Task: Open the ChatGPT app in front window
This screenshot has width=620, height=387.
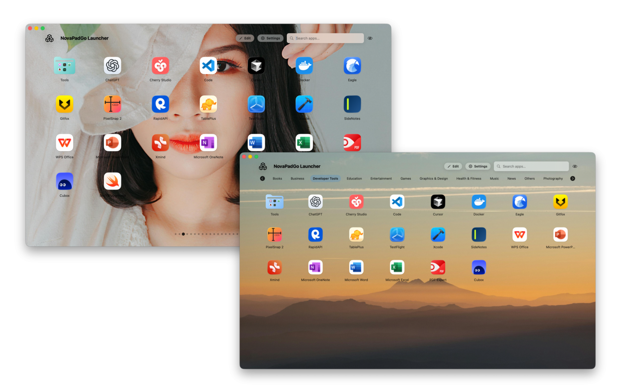Action: (x=315, y=202)
